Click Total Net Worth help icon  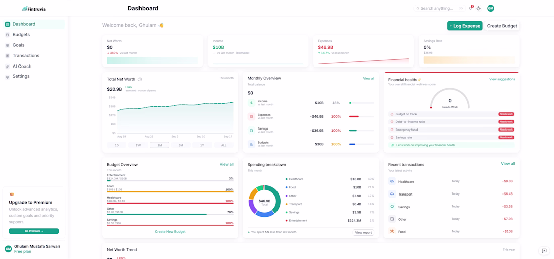(140, 79)
